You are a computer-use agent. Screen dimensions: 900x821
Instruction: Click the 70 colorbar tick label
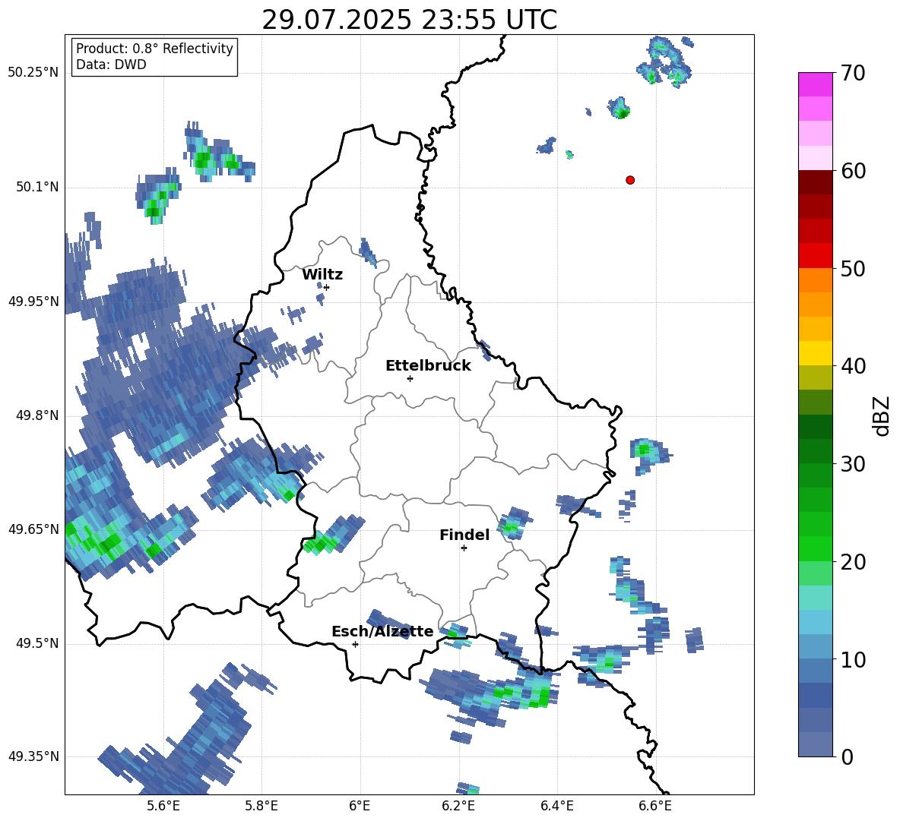pos(853,73)
